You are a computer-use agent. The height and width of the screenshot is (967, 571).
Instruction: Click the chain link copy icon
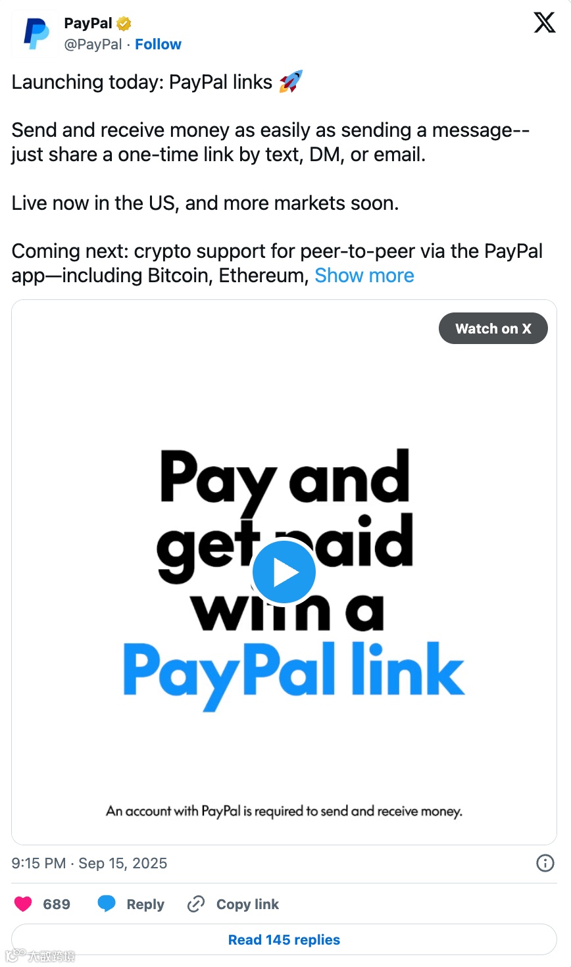point(196,904)
